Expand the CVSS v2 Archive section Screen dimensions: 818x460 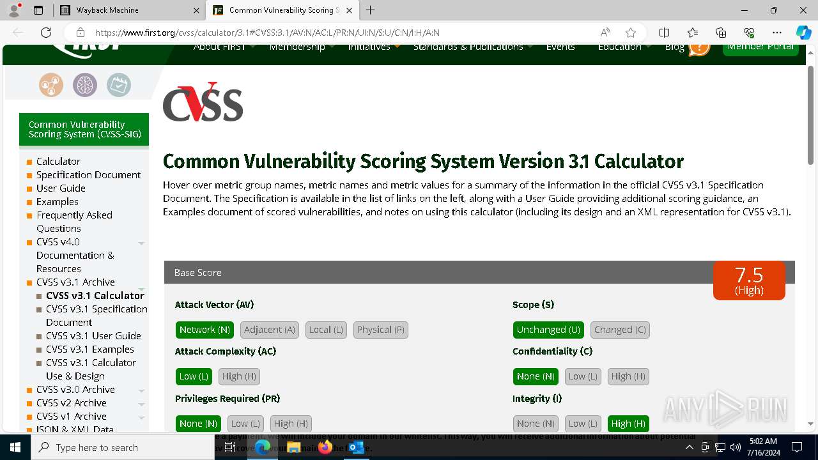tap(141, 404)
